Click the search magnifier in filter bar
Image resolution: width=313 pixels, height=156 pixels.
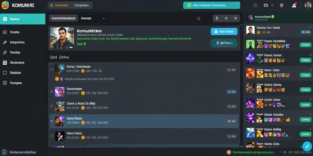pos(199,18)
